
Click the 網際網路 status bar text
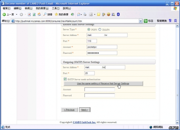(158, 127)
